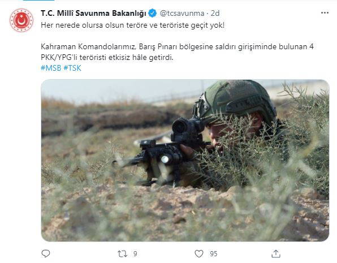Image resolution: width=337 pixels, height=263 pixels.
Task: Open the #TSK hashtag
Action: (72, 68)
